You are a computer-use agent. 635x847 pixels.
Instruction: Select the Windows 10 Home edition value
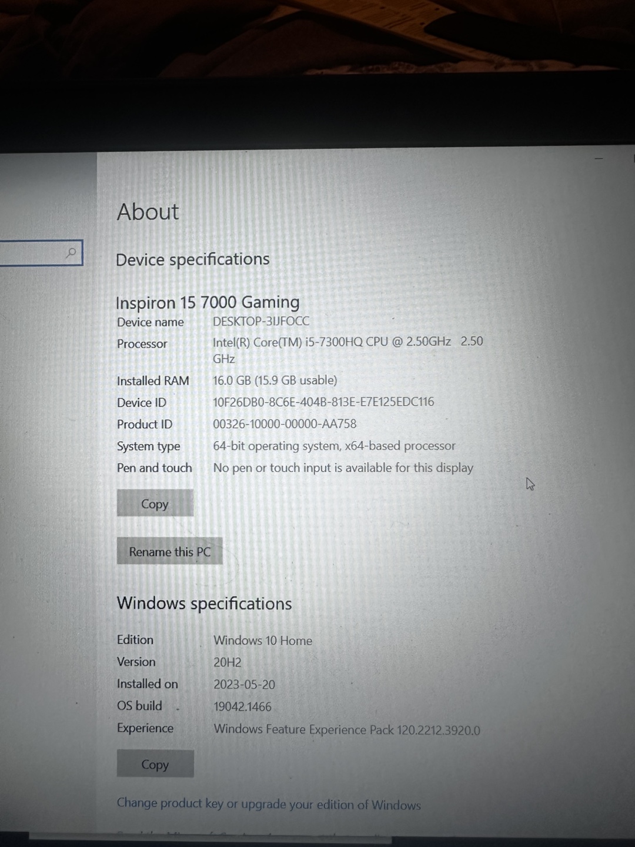click(263, 641)
